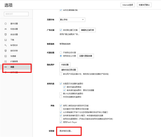Select 不使用任何代理 radio button
This screenshot has height=137, width=161.
61,53
